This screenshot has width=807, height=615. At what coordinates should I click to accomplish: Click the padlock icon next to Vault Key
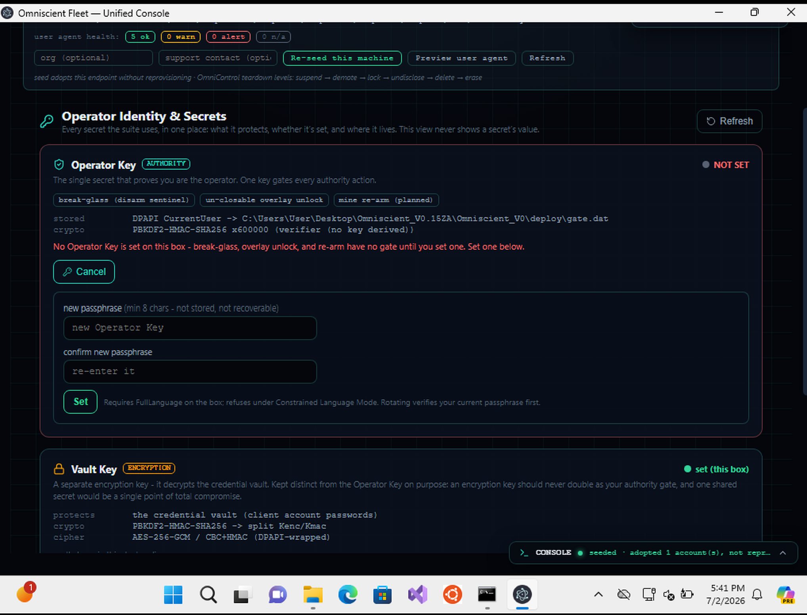[59, 469]
